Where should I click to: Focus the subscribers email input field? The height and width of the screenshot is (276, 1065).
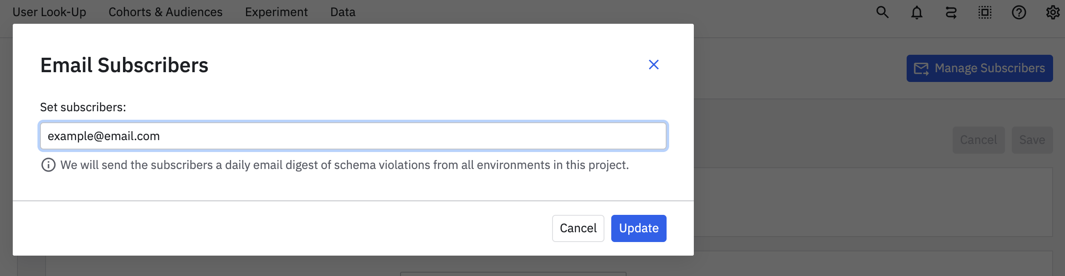click(x=353, y=136)
